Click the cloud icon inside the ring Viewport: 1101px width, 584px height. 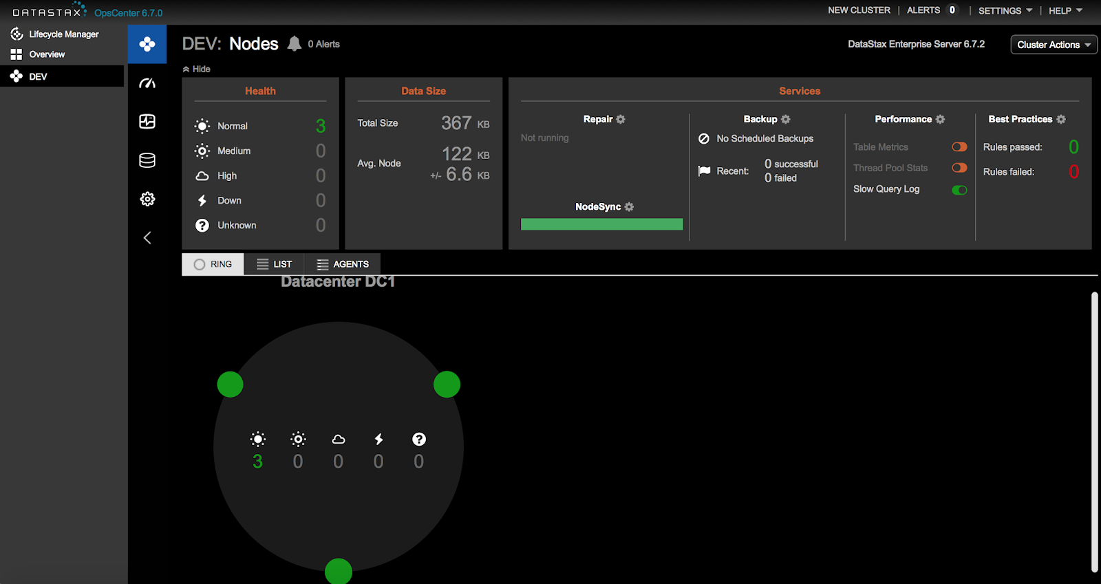(339, 440)
